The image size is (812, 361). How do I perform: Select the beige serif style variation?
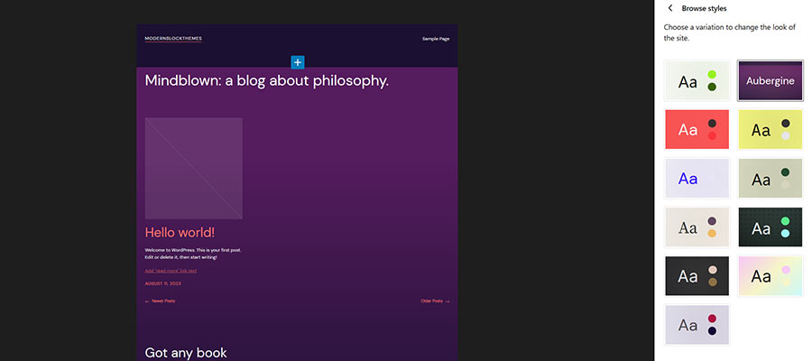(697, 227)
